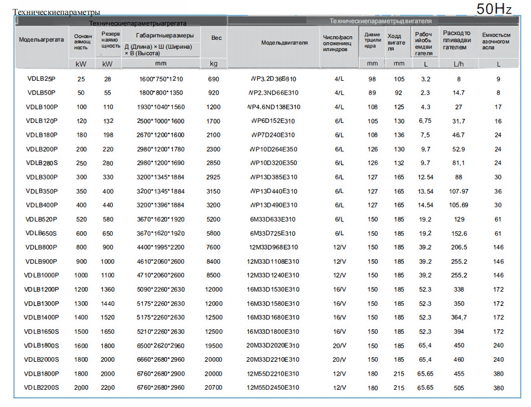The width and height of the screenshot is (531, 407).
Task: Click dimensions cell '1600*750*1210'
Action: click(x=161, y=79)
